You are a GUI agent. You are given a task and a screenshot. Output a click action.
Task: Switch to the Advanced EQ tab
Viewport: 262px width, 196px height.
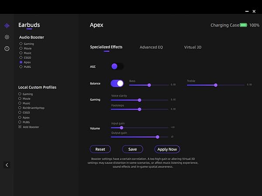(x=151, y=47)
